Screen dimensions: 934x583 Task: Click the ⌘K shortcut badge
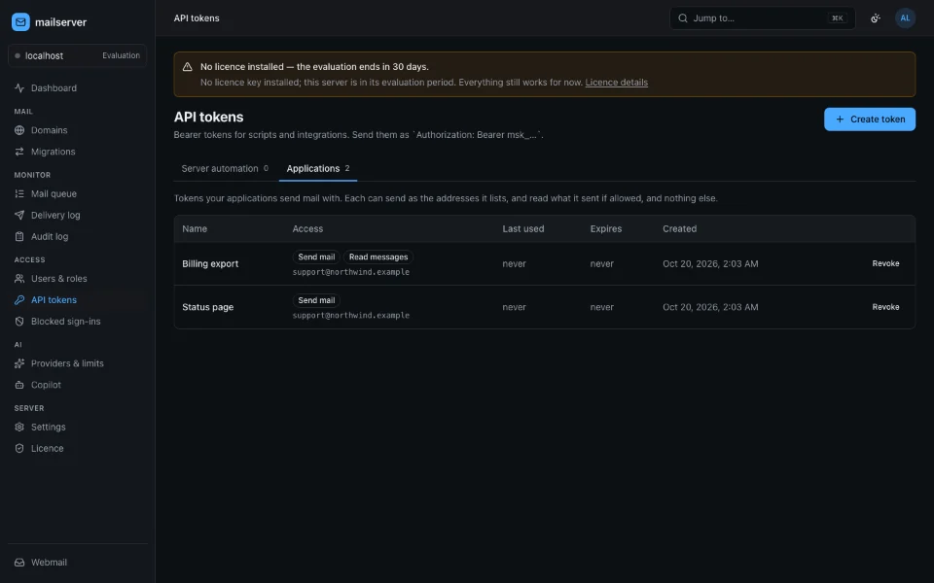(x=837, y=17)
